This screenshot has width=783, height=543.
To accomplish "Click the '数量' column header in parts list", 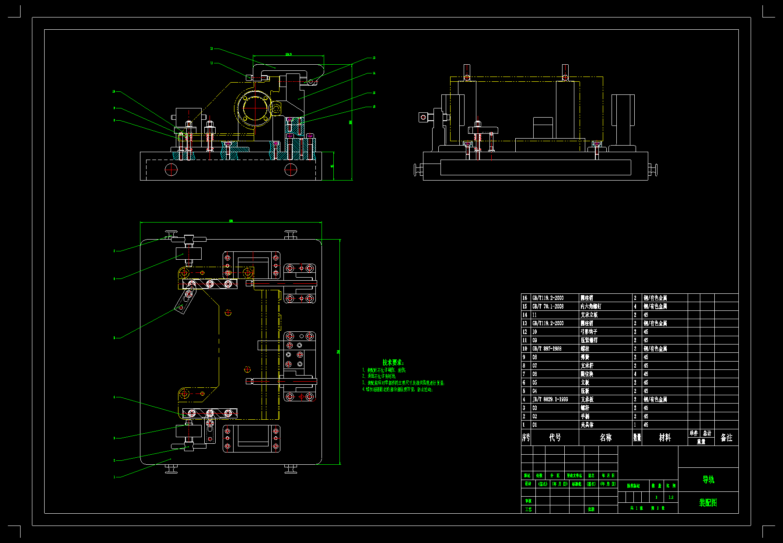I will 637,438.
